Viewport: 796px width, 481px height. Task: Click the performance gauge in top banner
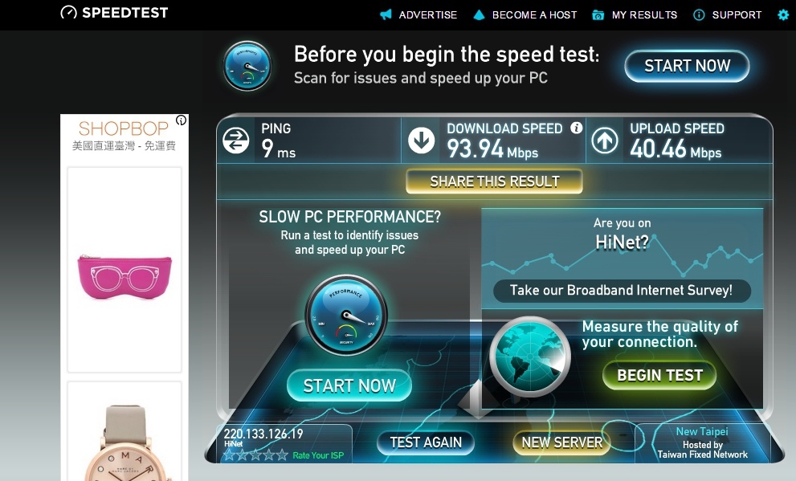[247, 66]
